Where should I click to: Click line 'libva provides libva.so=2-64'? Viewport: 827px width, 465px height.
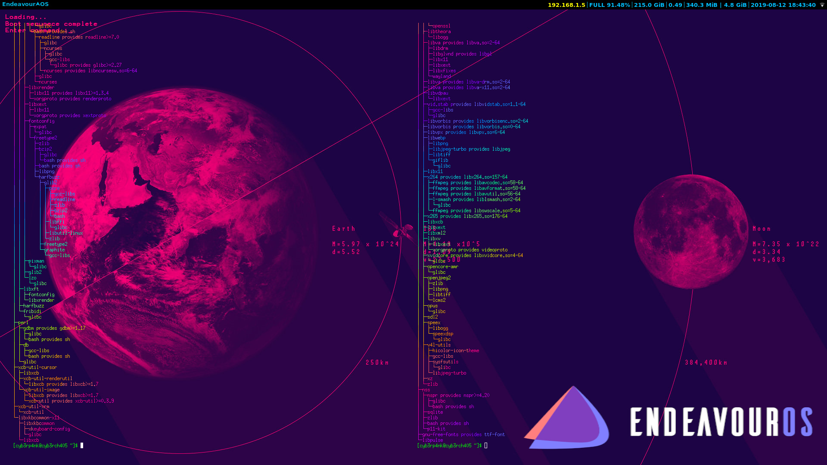pos(463,43)
